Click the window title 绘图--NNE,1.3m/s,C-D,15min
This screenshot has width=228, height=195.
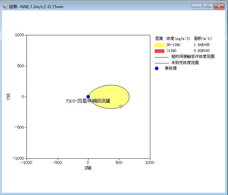point(36,7)
